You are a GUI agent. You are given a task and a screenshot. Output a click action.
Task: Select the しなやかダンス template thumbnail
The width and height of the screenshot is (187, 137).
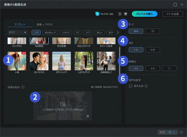click(x=84, y=61)
